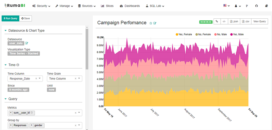Open the documentation book icon

coord(267,6)
